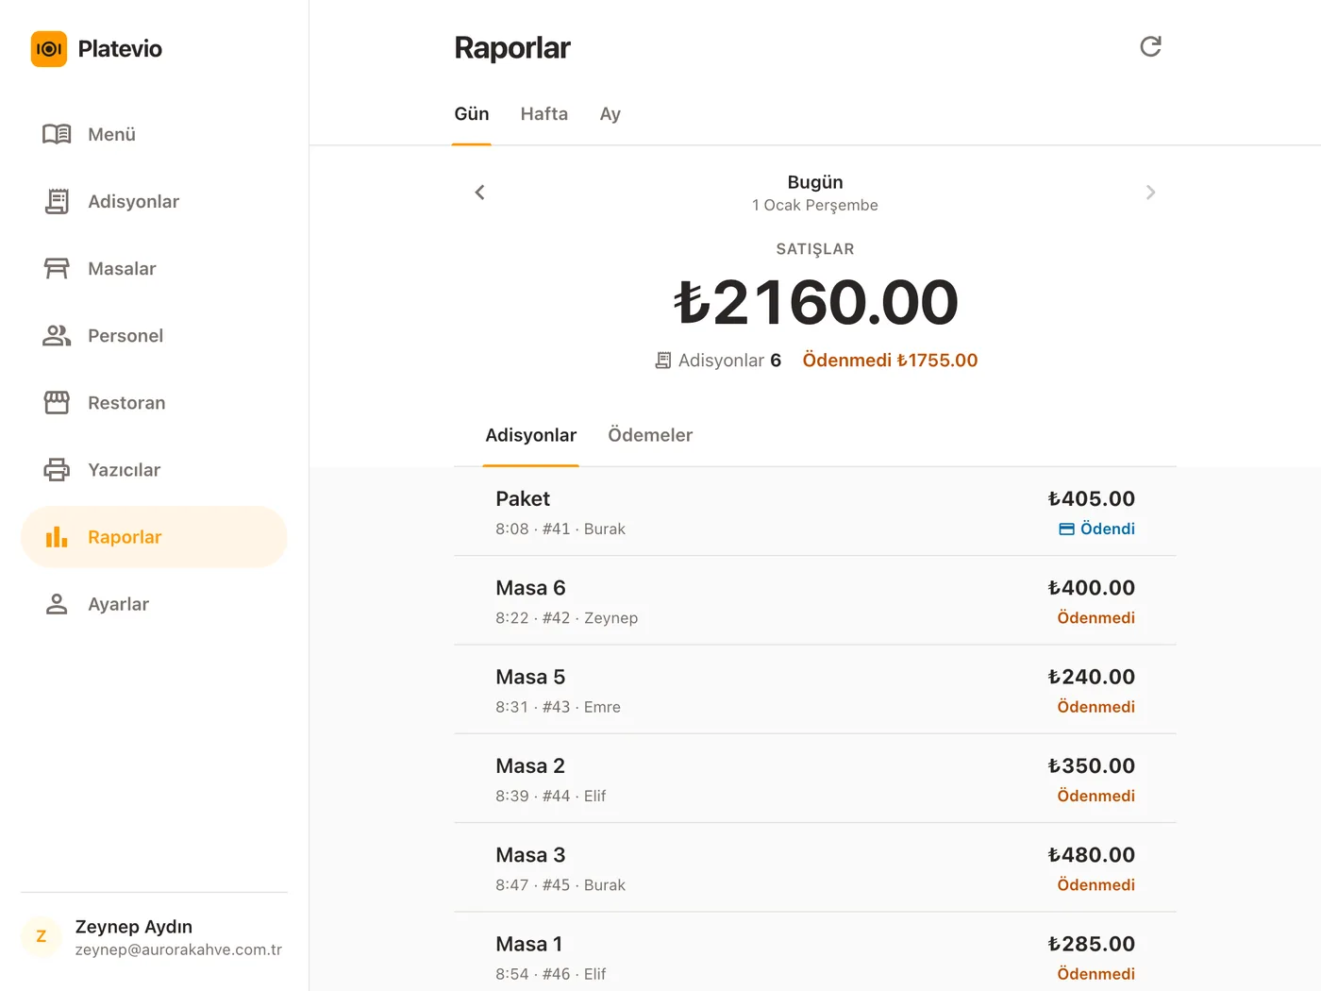The image size is (1321, 991).
Task: Open the Masa 3 order row title
Action: (x=530, y=855)
